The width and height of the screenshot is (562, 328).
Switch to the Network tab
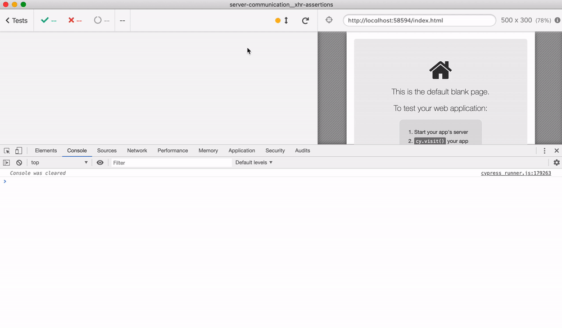click(x=137, y=151)
